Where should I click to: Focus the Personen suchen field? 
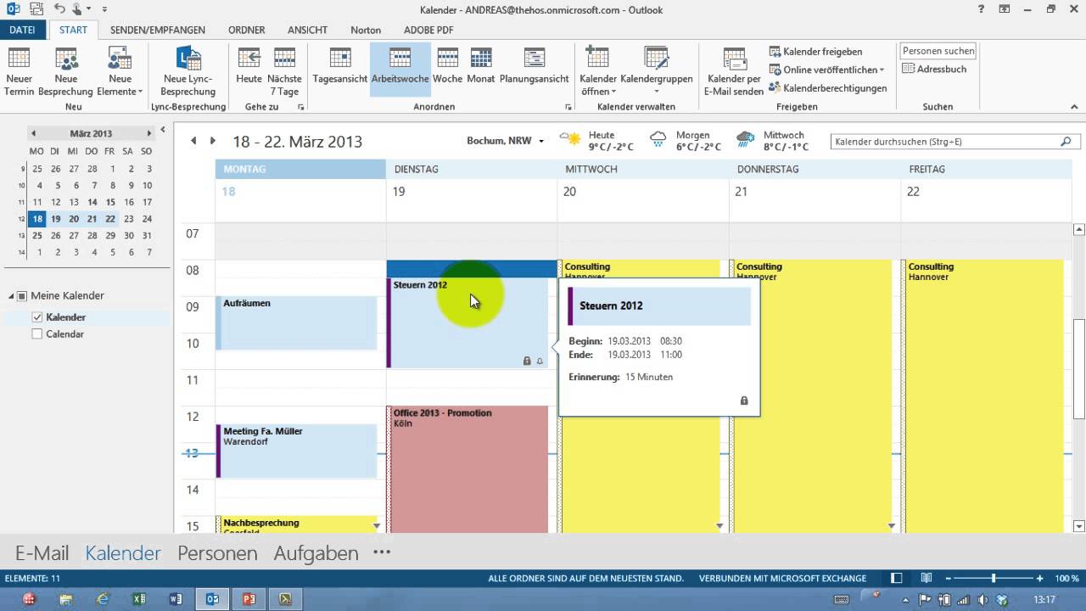[x=938, y=51]
